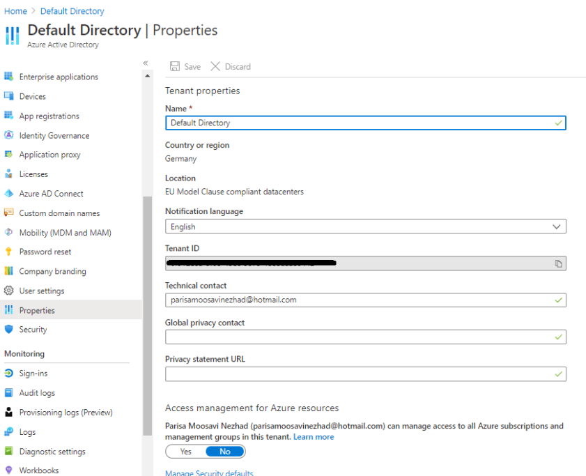Click the Germany country value text
Viewport: 586px width, 476px height.
(181, 158)
